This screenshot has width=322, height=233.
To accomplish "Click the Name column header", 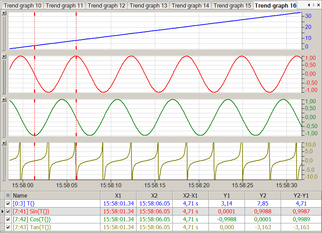I will click(x=55, y=195).
